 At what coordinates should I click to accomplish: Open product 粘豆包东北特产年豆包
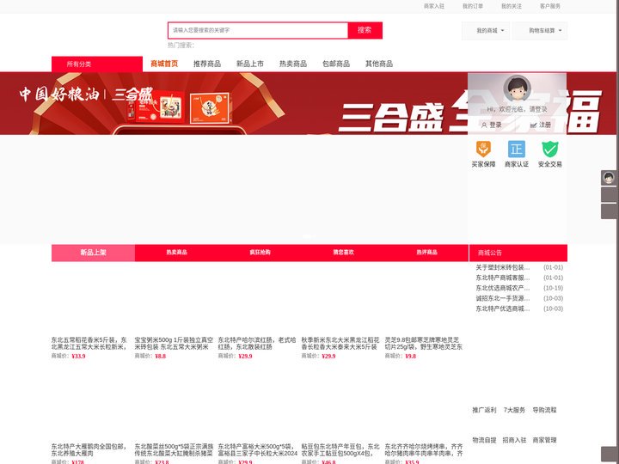pyautogui.click(x=340, y=450)
